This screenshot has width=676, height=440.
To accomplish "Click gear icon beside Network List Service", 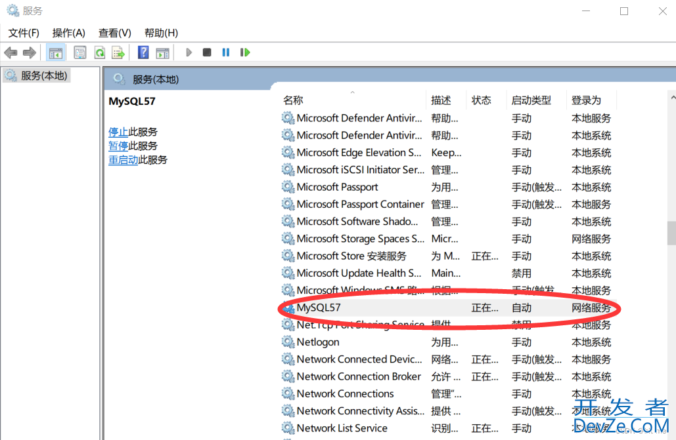I will click(x=288, y=428).
